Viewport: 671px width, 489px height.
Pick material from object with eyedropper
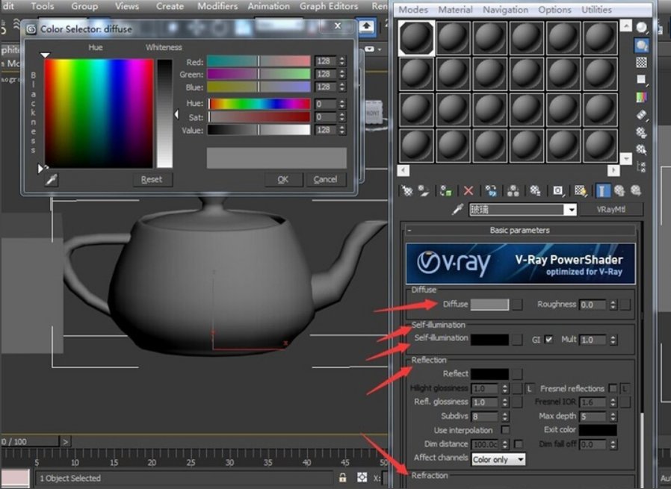458,211
